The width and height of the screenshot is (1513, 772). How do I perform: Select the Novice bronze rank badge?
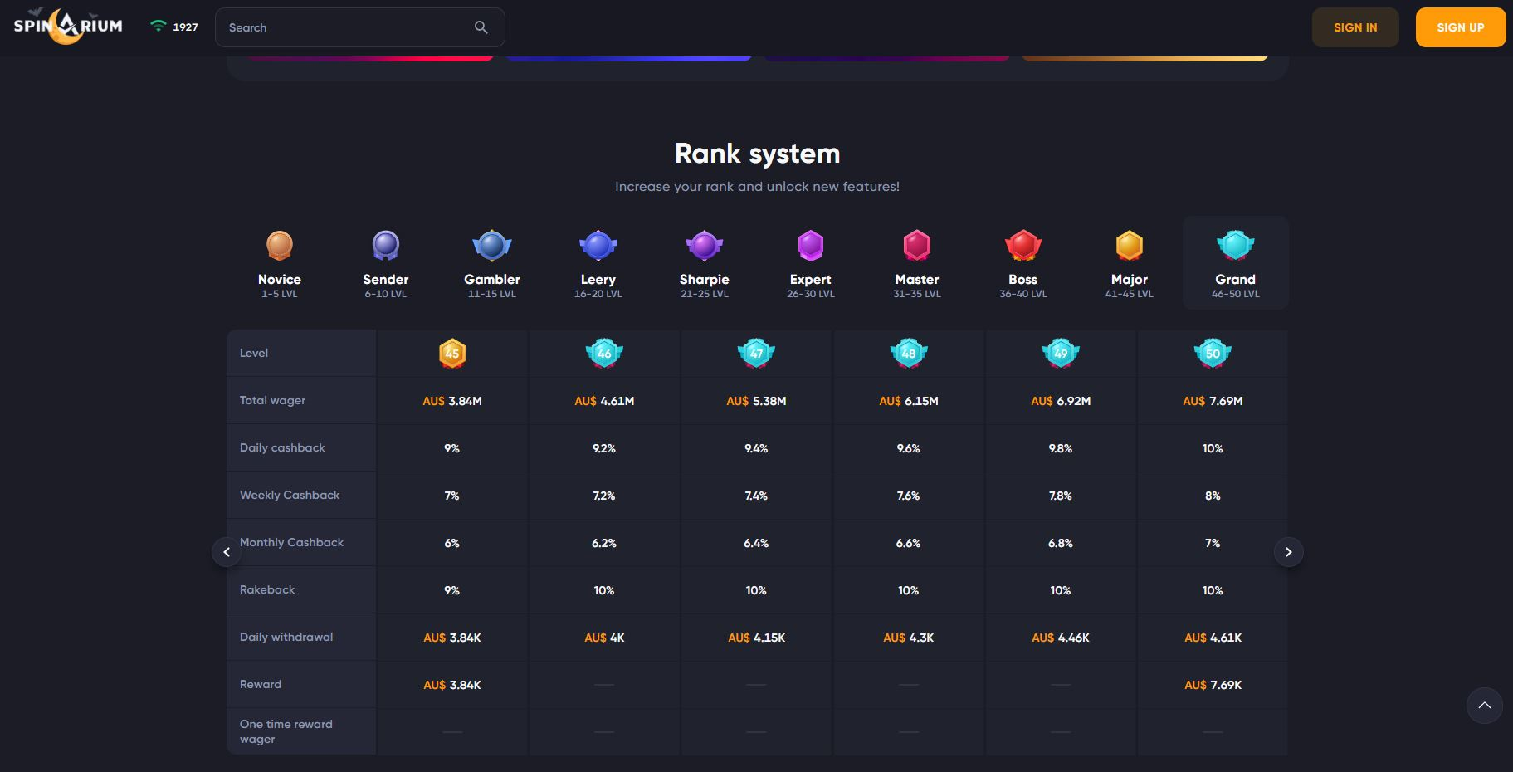coord(280,247)
